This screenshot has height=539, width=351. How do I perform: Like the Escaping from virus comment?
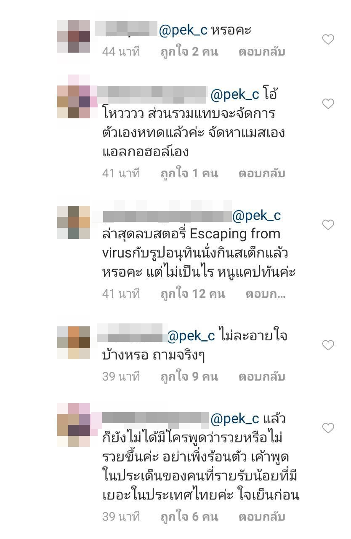coord(328,225)
